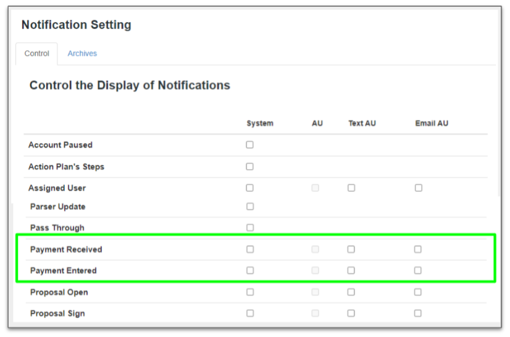Select the Control tab
The image size is (510, 337).
pos(37,54)
